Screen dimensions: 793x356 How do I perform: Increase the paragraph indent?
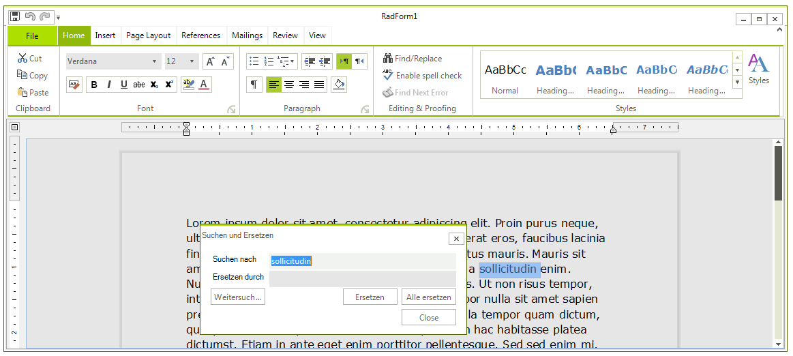tap(325, 61)
